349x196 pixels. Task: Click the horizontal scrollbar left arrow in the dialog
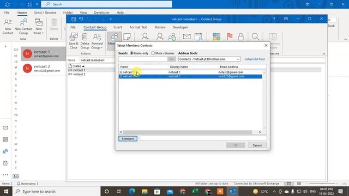pyautogui.click(x=121, y=132)
